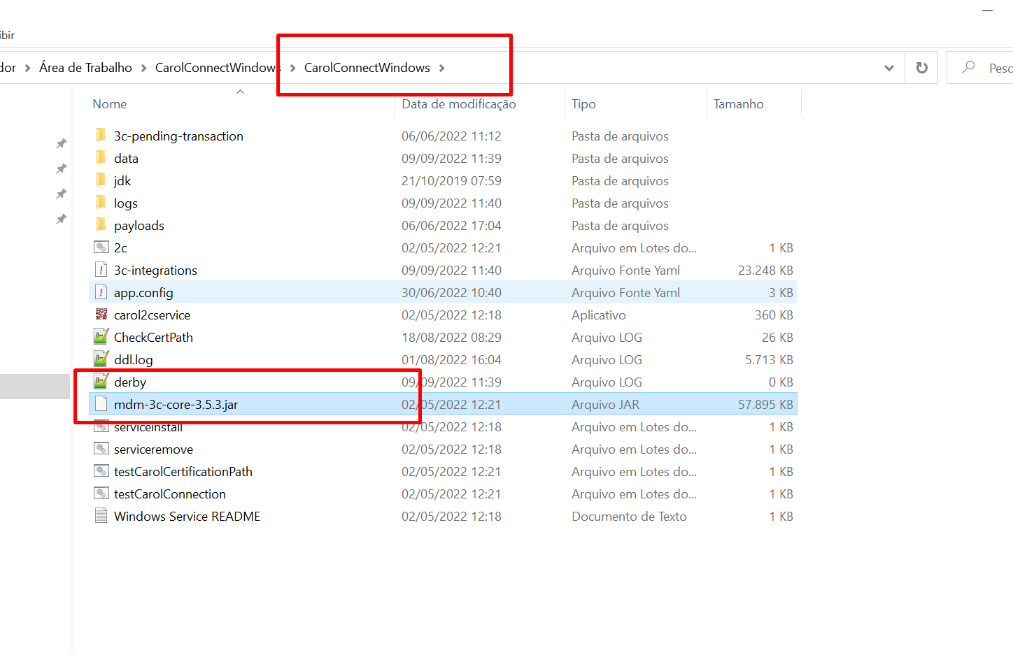Select the CheckCertPath file name
This screenshot has width=1013, height=655.
pyautogui.click(x=154, y=338)
